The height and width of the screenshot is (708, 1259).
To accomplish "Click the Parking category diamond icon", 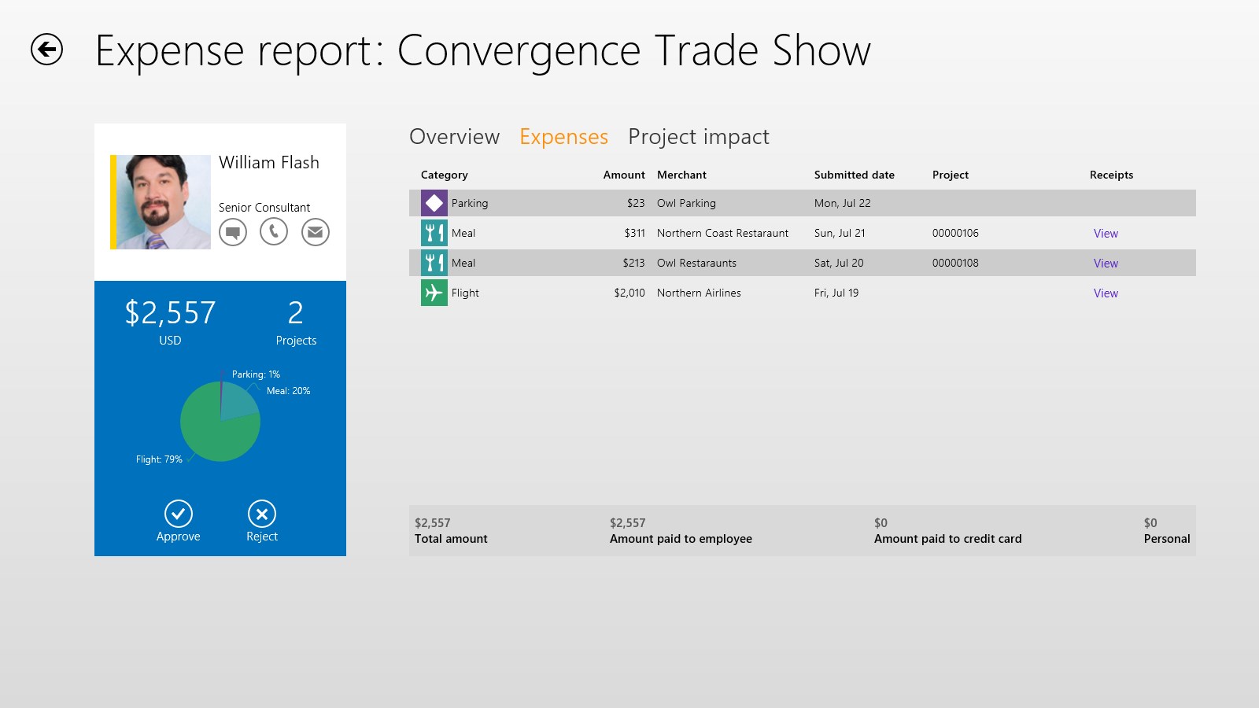I will (434, 203).
